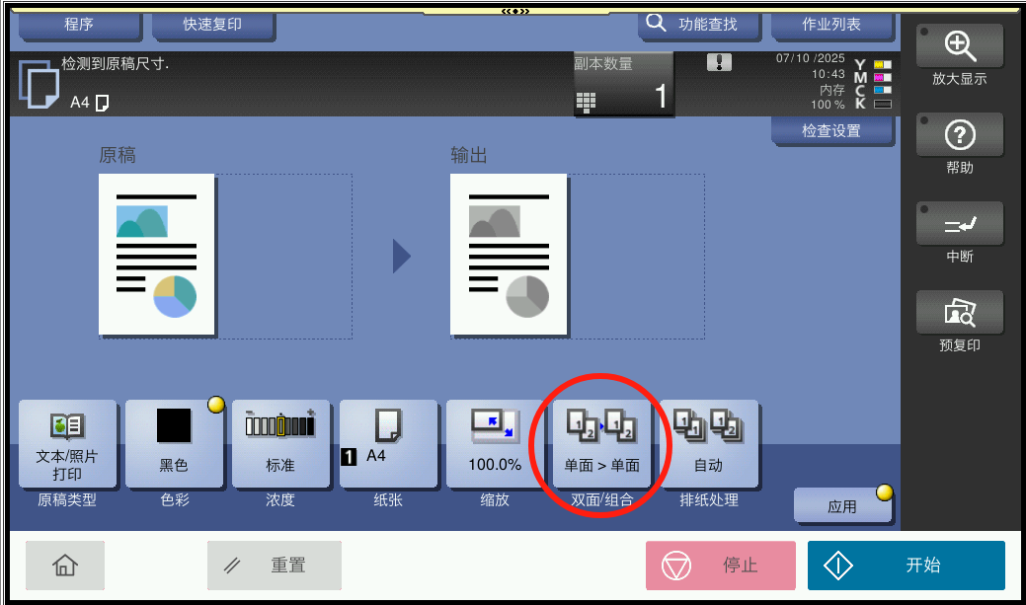Adjust the 标准 浓度 density setting
This screenshot has width=1026, height=605.
pyautogui.click(x=280, y=444)
